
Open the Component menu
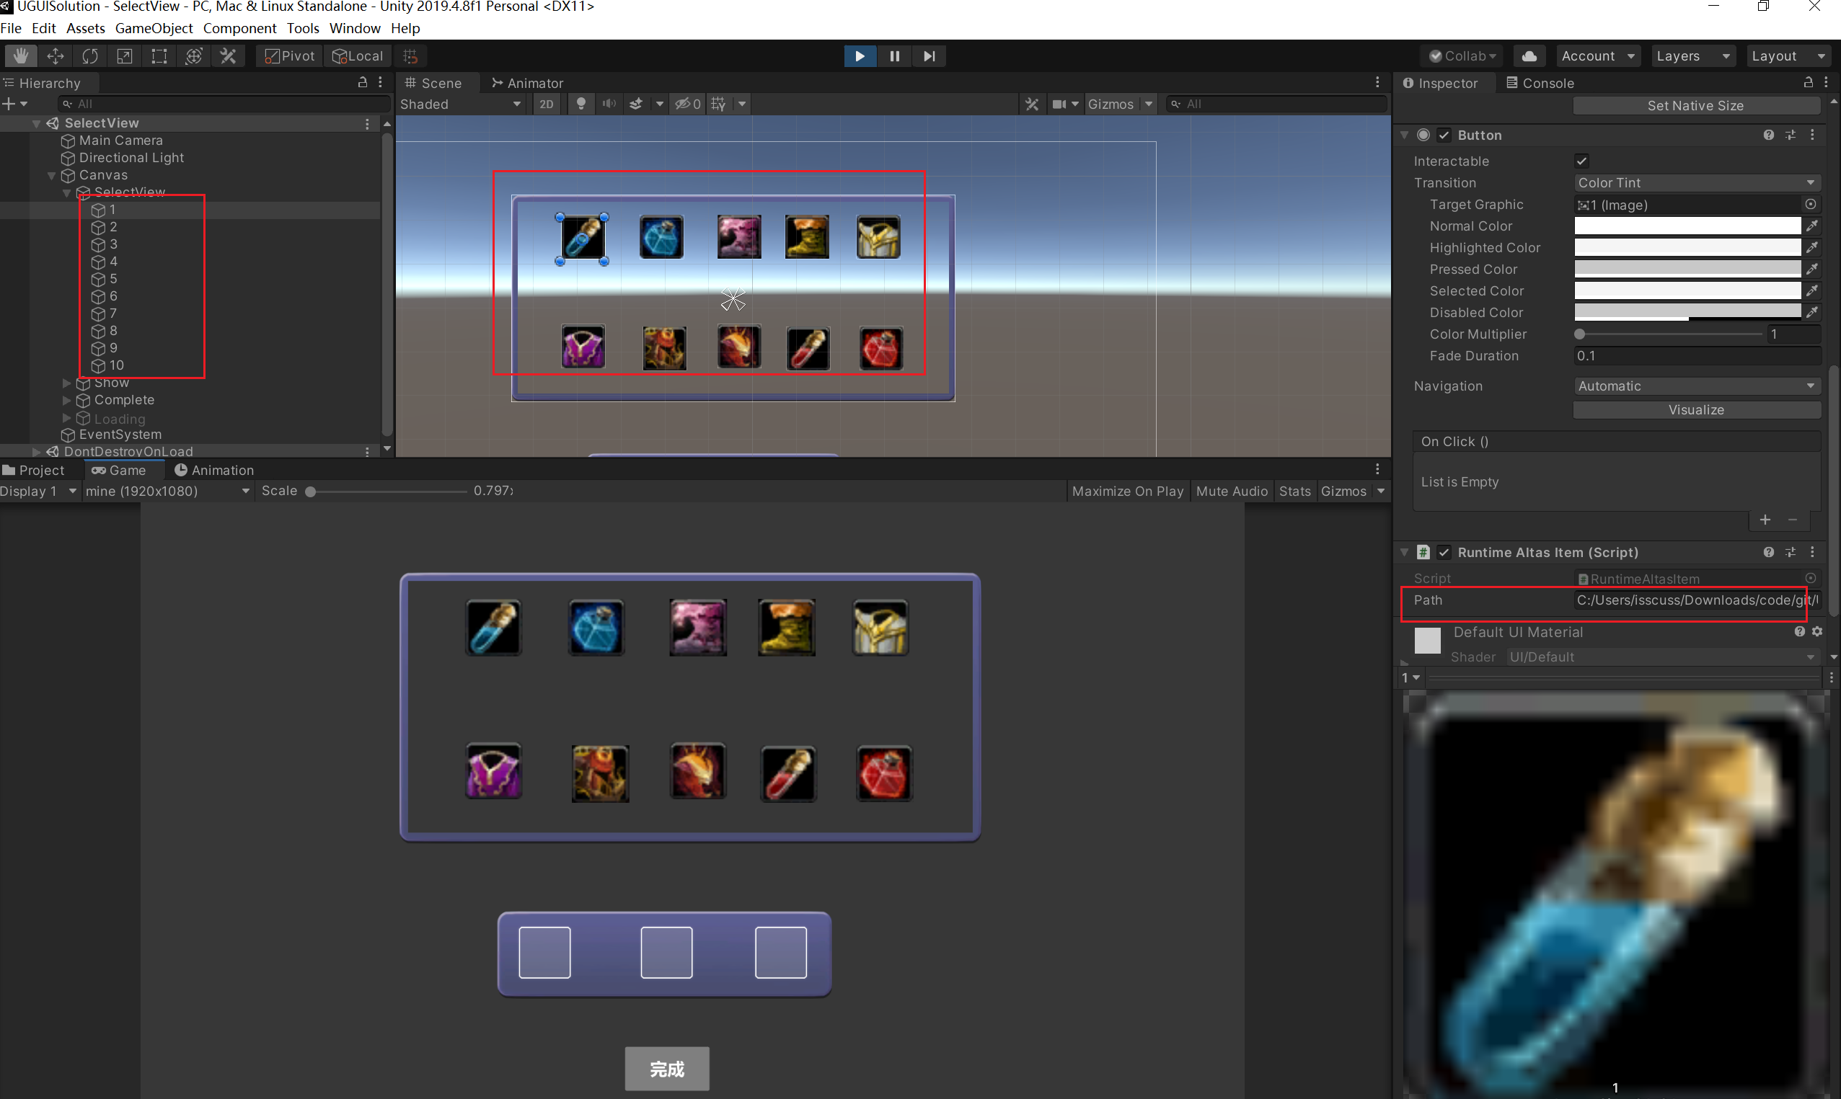pyautogui.click(x=239, y=28)
